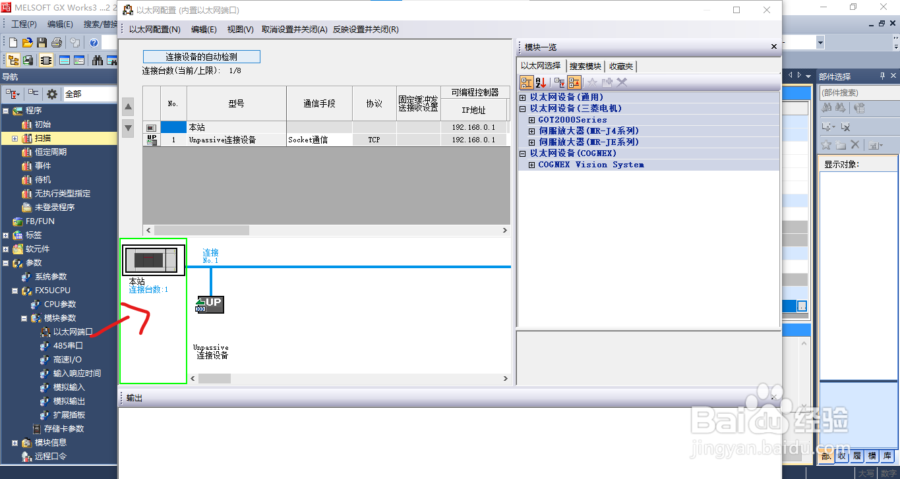
Task: Select the Ethernet Selection tab
Action: tap(541, 66)
